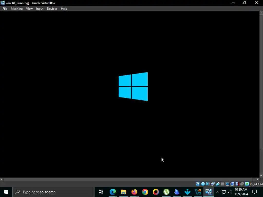Image resolution: width=263 pixels, height=197 pixels.
Task: Click the optical disc status icon
Action: point(203,184)
